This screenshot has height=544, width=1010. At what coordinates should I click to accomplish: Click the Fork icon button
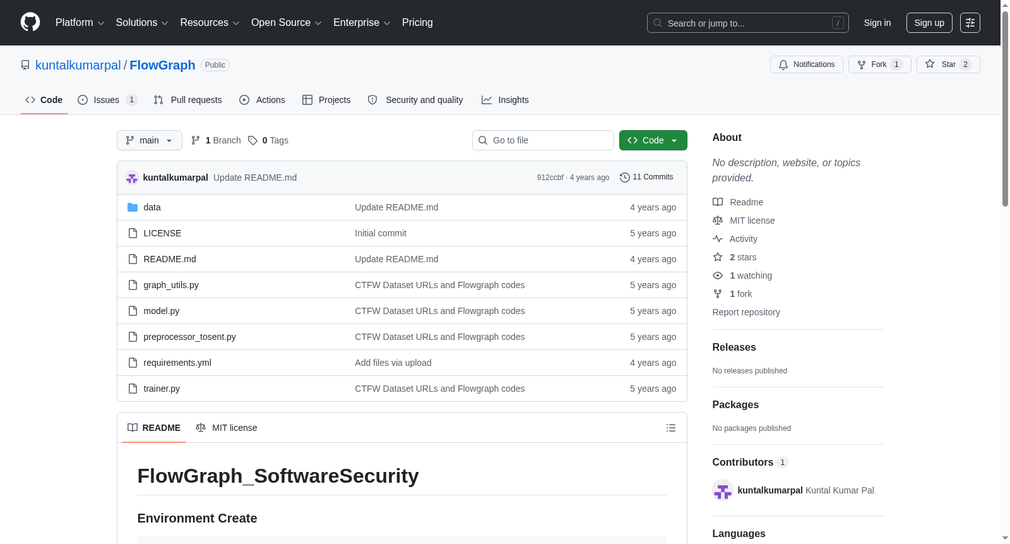tap(879, 64)
